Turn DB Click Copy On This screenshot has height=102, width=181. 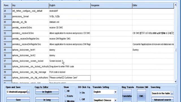click(x=80, y=93)
